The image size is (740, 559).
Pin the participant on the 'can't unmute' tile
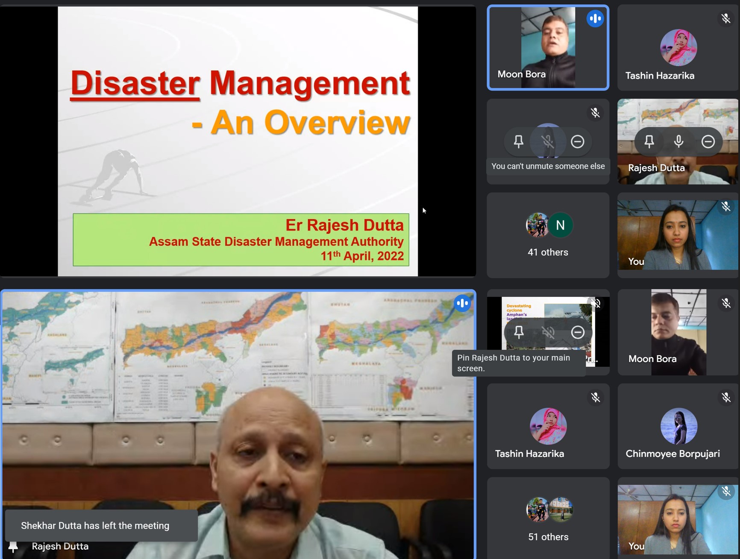(519, 141)
